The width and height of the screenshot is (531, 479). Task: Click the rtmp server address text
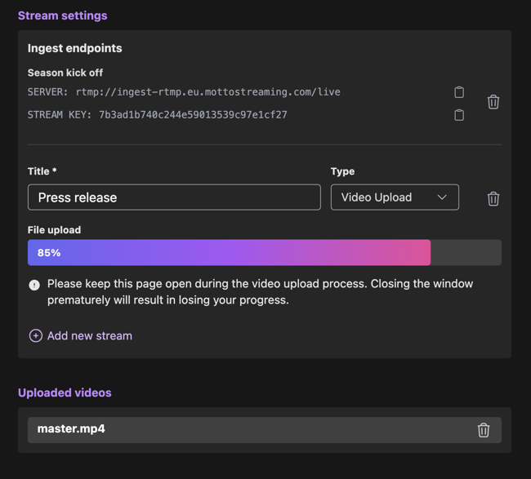pos(208,92)
